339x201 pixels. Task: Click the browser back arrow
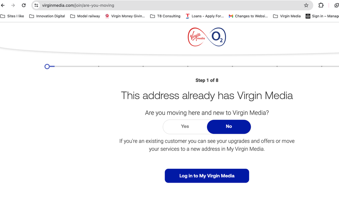pos(3,5)
